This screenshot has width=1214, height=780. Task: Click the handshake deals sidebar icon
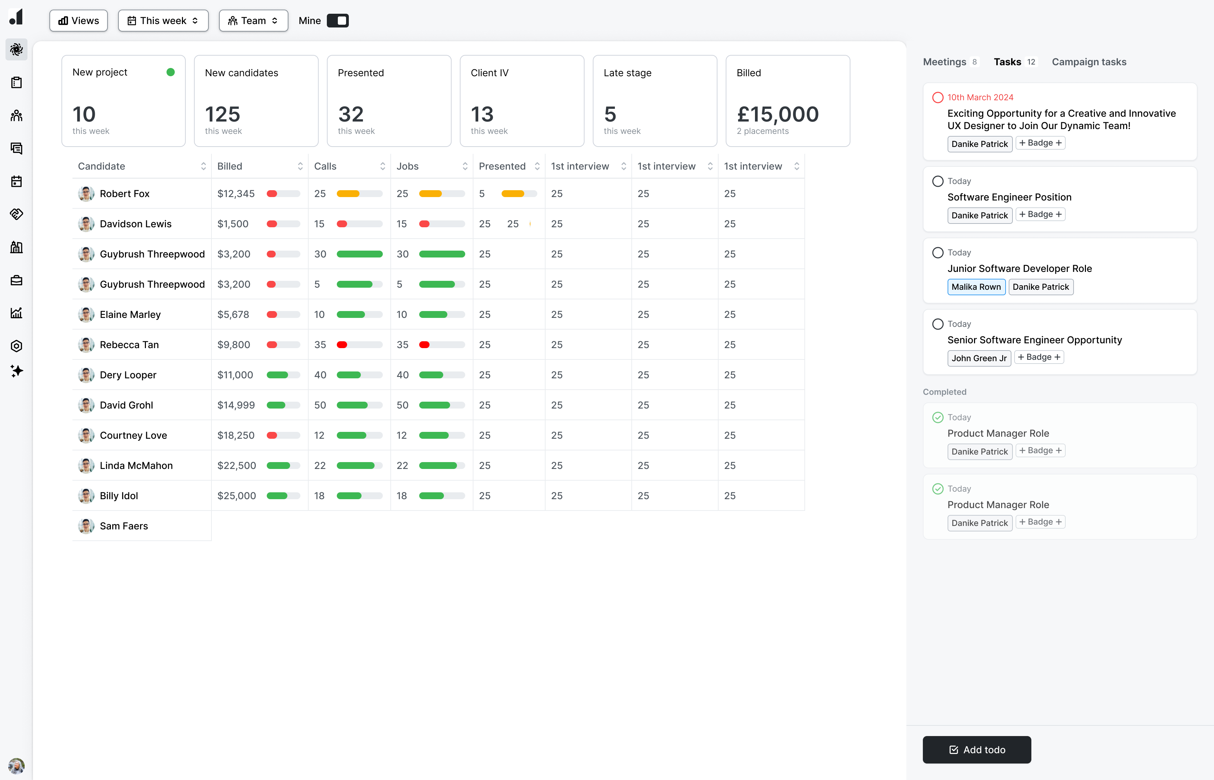pyautogui.click(x=16, y=214)
